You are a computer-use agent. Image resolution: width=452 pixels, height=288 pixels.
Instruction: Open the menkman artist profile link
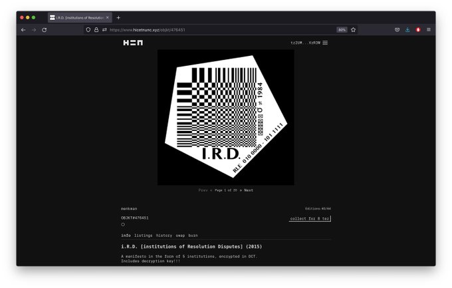(129, 209)
